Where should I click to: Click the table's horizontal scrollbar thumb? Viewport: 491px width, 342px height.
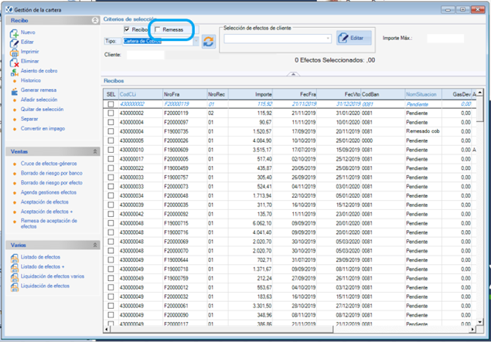pos(221,329)
